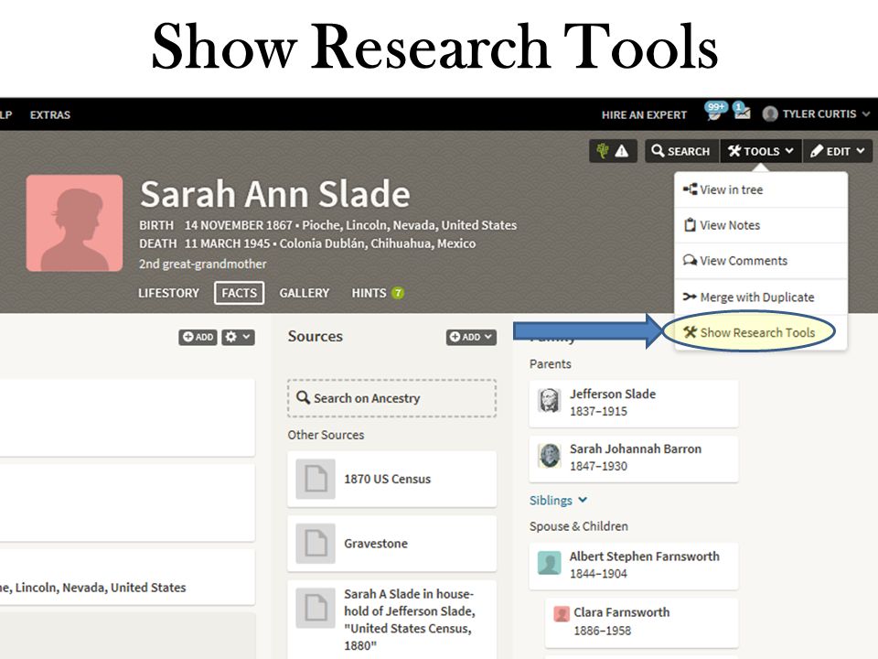Click Search on Ancestry box
Image resolution: width=878 pixels, height=659 pixels.
pyautogui.click(x=392, y=398)
